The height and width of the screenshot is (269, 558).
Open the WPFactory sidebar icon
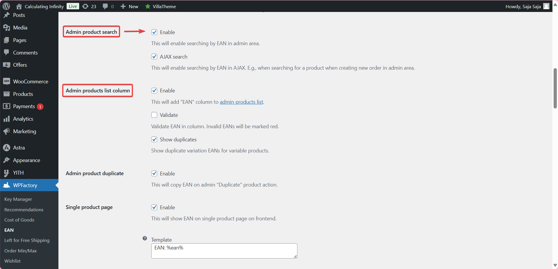tap(7, 185)
